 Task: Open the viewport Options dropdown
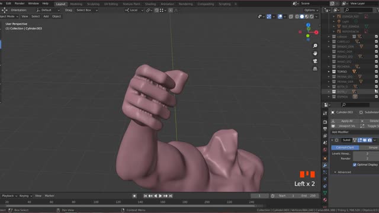[x=311, y=10]
